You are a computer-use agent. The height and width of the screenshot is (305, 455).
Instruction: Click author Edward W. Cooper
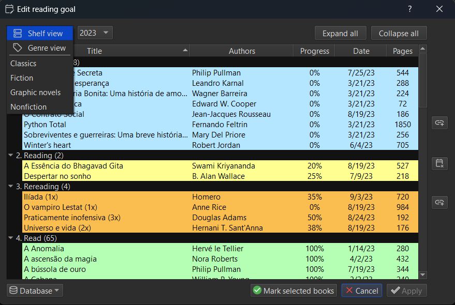[x=224, y=104]
